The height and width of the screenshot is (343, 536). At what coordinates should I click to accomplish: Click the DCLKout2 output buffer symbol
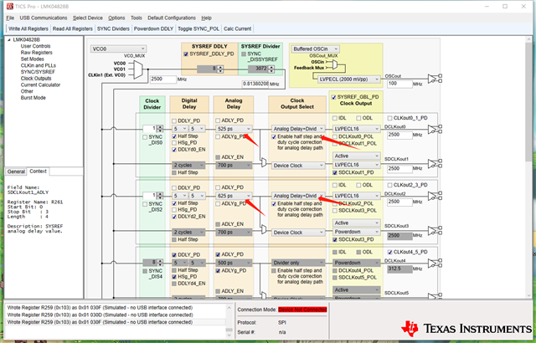coord(435,197)
